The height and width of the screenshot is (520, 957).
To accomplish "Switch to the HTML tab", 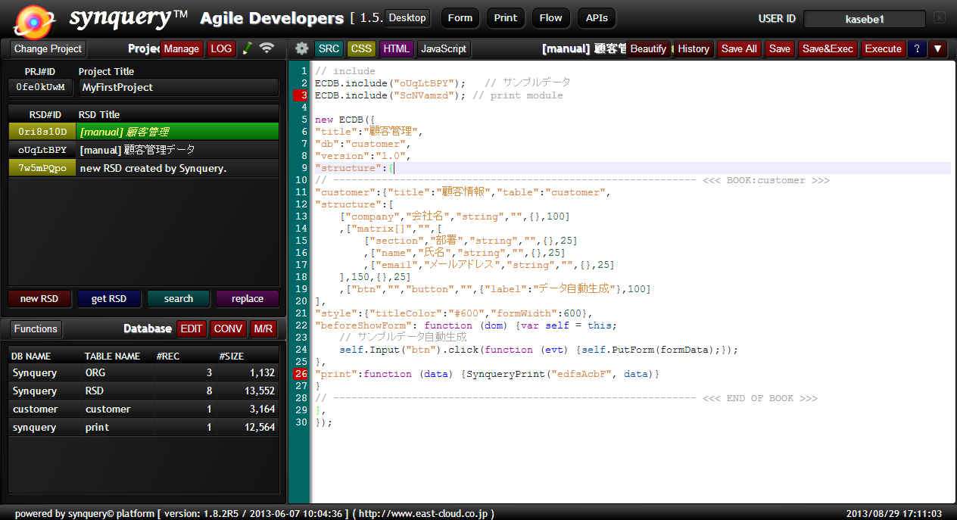I will click(396, 48).
